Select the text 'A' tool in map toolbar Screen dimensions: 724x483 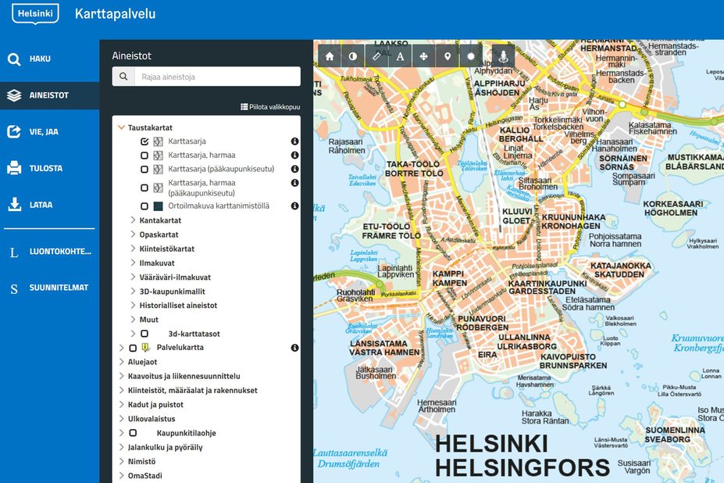[x=400, y=56]
